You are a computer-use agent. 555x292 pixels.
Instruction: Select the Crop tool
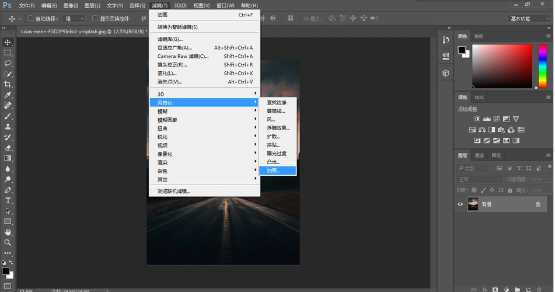8,84
